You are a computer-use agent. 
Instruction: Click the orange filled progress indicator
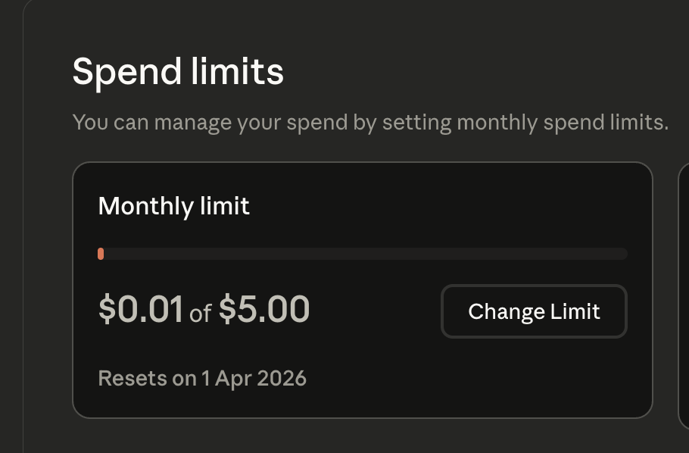pos(101,254)
